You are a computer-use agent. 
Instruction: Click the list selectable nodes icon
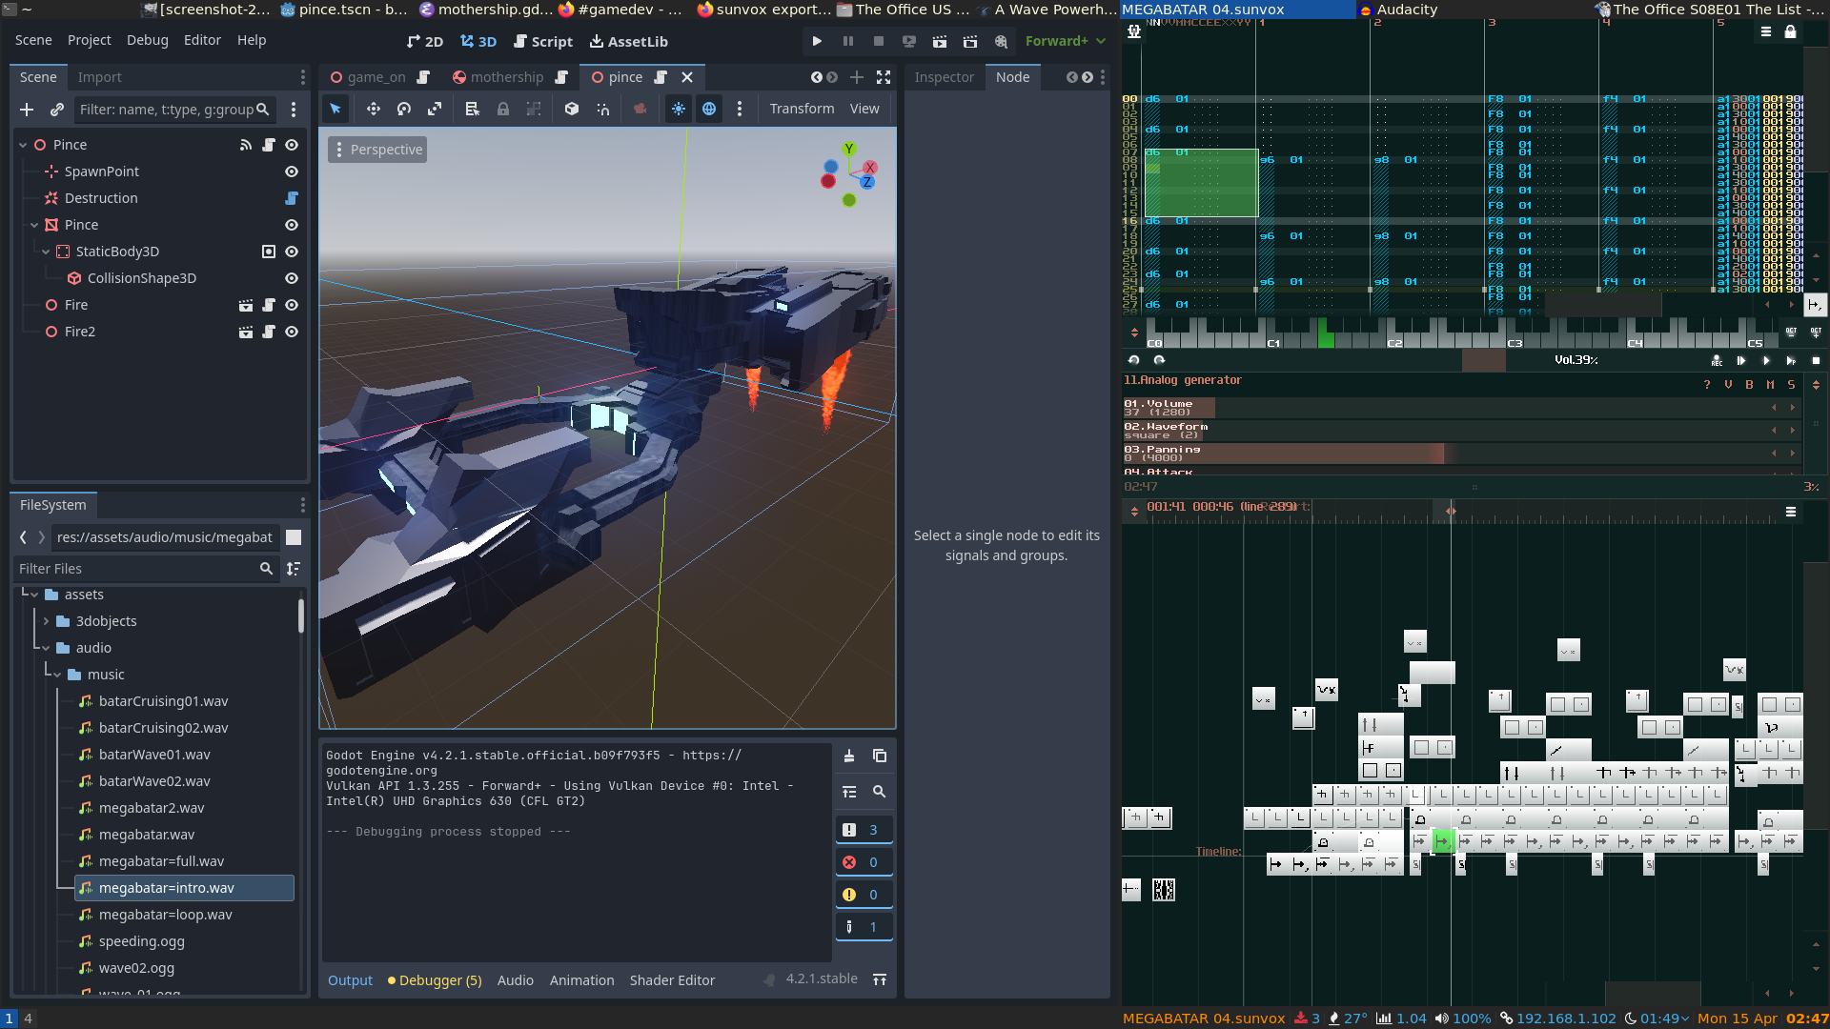pos(472,109)
